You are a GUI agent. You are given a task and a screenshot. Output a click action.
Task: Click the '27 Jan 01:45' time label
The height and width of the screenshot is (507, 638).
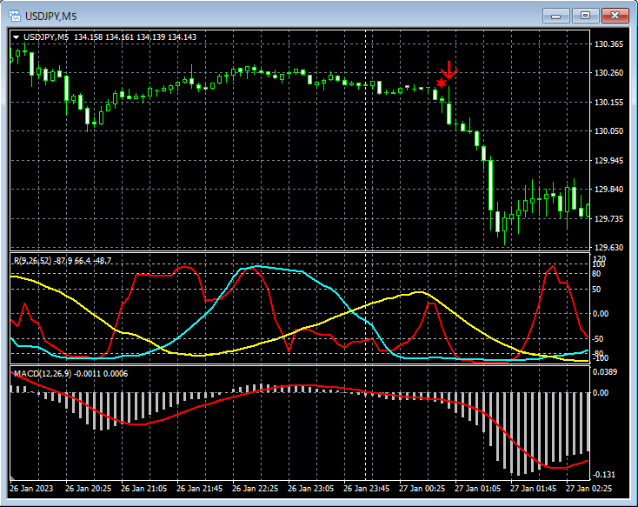534,488
